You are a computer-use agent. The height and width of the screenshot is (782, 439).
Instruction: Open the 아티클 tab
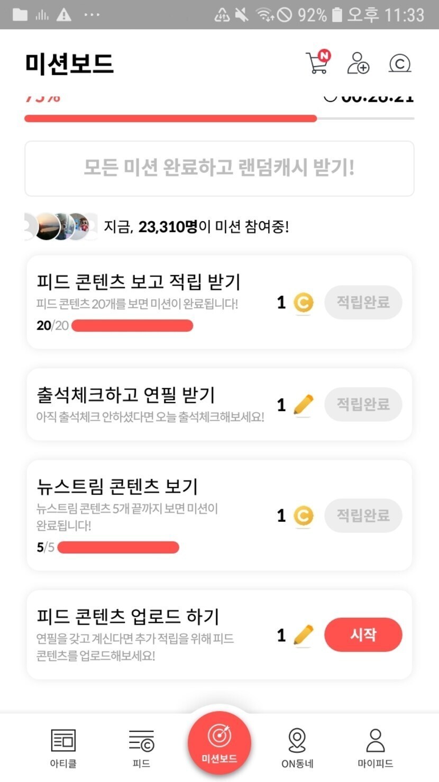[x=63, y=748]
